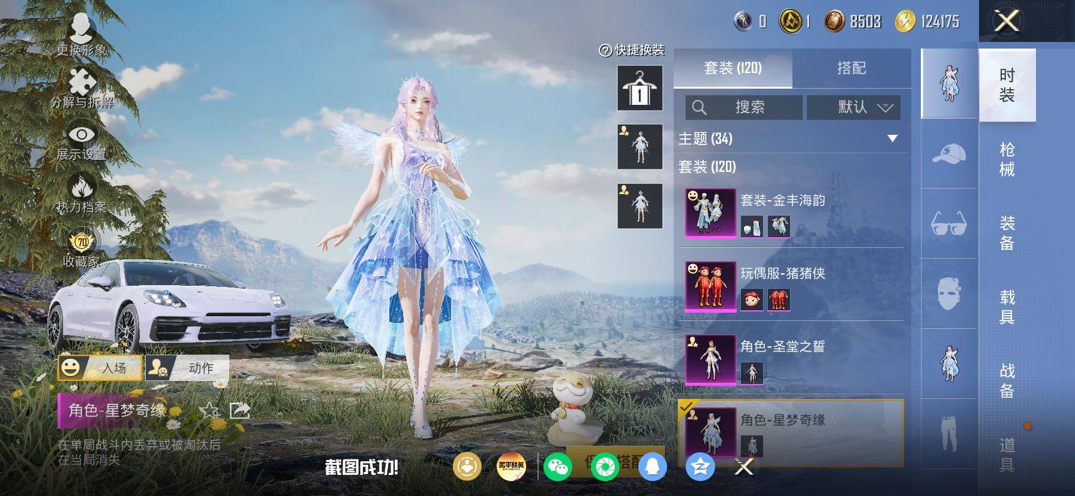The width and height of the screenshot is (1075, 496).
Task: Open the 战备 combat gear tab
Action: pyautogui.click(x=1007, y=381)
